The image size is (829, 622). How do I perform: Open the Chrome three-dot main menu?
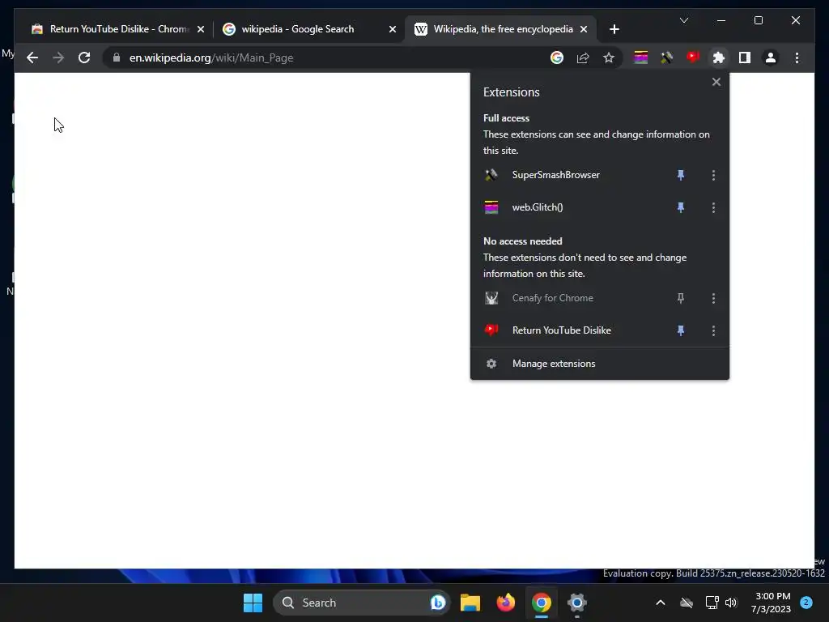[x=797, y=58]
